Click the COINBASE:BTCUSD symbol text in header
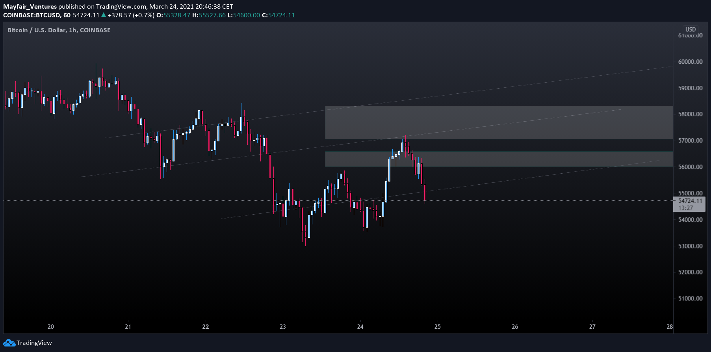 32,15
